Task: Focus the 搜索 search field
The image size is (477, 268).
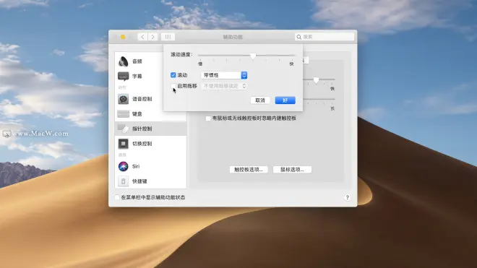Action: coord(325,37)
